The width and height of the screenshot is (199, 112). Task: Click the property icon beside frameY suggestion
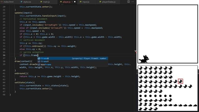coord(39,62)
